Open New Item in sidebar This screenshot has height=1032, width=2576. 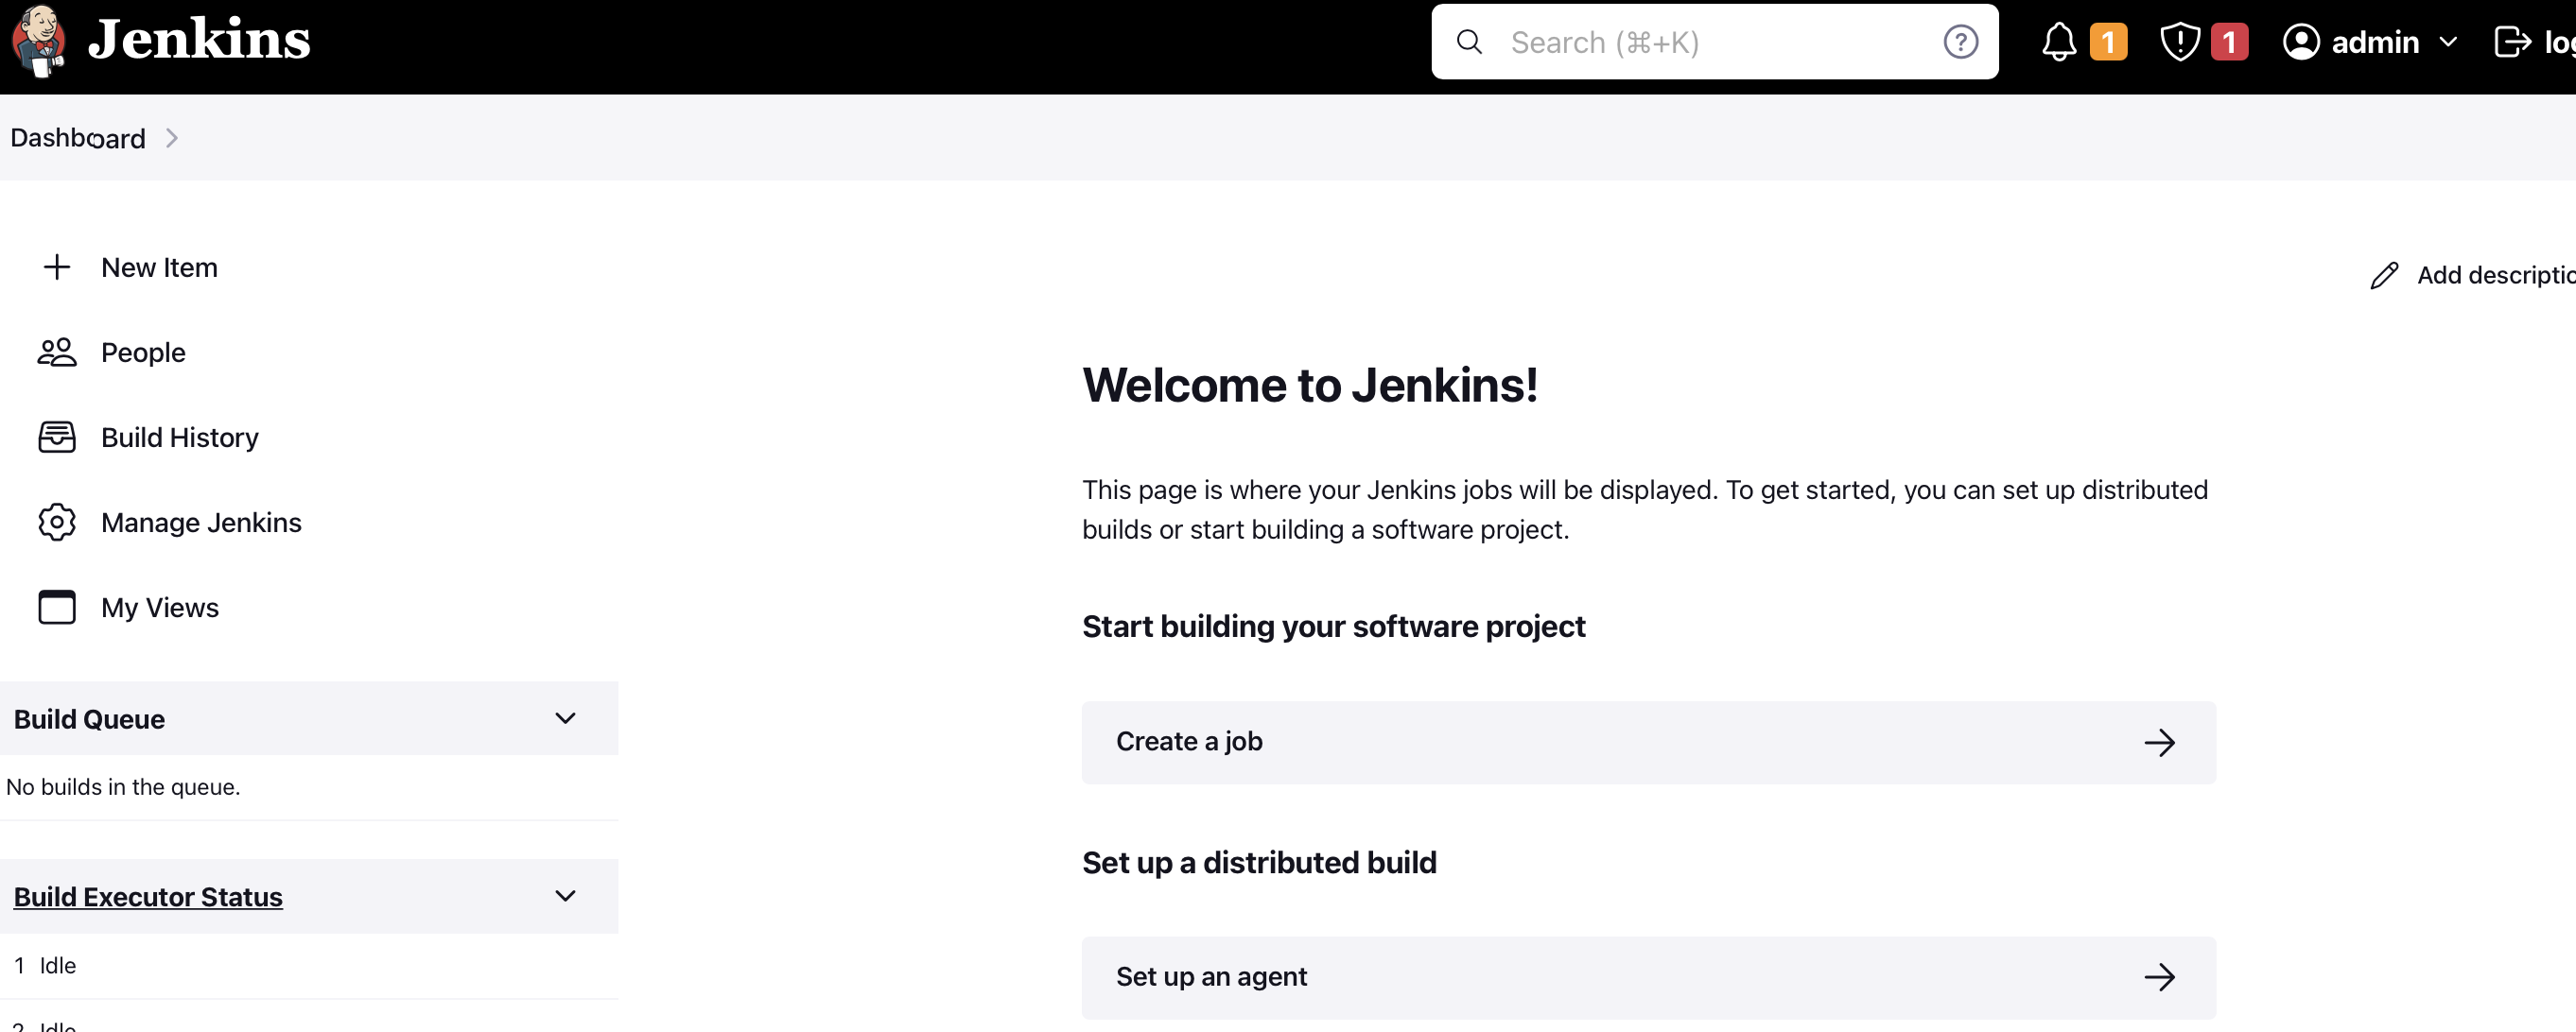[x=159, y=267]
